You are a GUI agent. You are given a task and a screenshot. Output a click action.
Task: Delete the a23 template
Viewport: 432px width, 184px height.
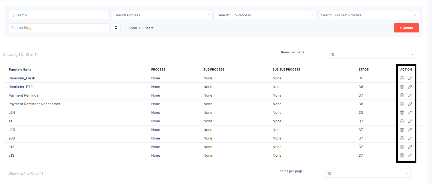402,130
